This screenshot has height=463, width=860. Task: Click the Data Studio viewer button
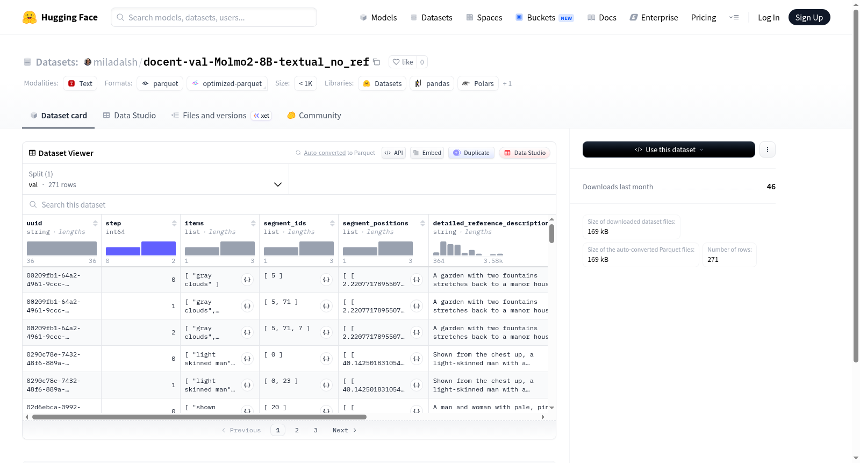[x=525, y=153]
